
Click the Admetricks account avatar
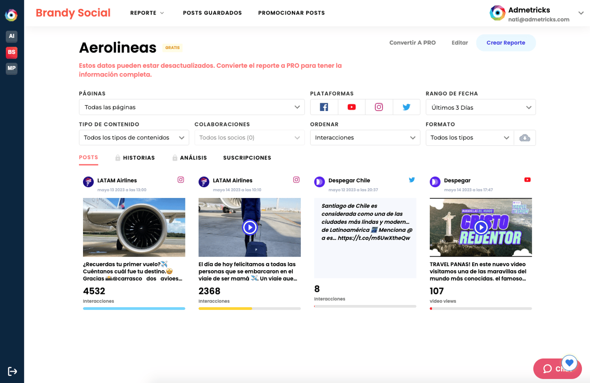(x=498, y=13)
